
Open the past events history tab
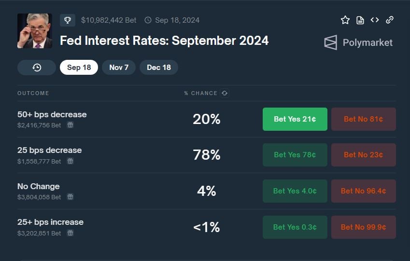(x=37, y=68)
